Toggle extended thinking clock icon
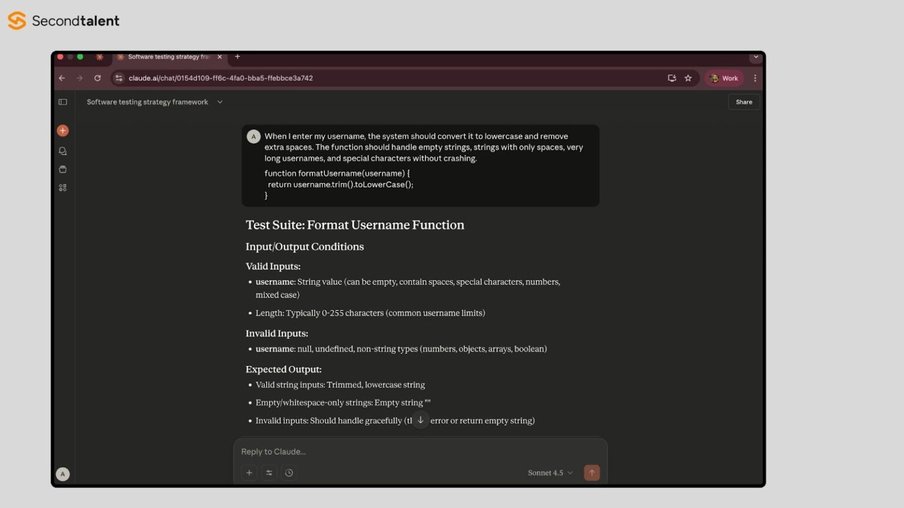Screen dimensions: 904x508 tap(289, 473)
